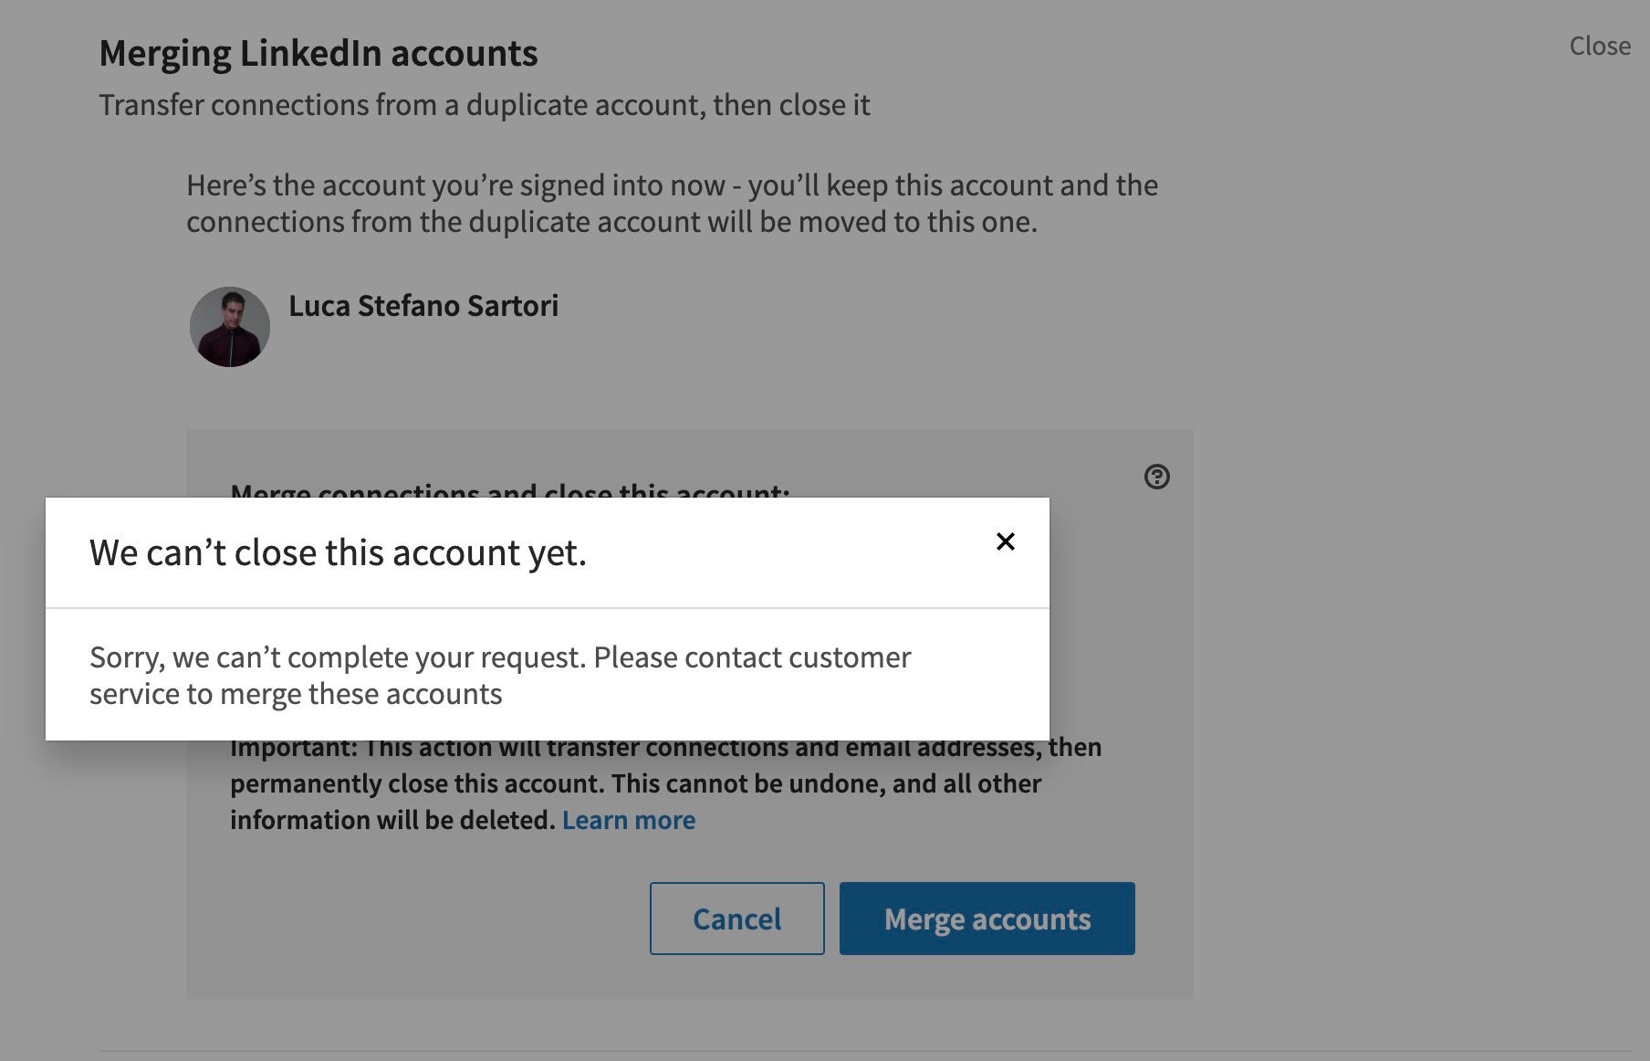Click the "Please contact customer" text in dialog
This screenshot has height=1061, width=1650.
(x=752, y=657)
